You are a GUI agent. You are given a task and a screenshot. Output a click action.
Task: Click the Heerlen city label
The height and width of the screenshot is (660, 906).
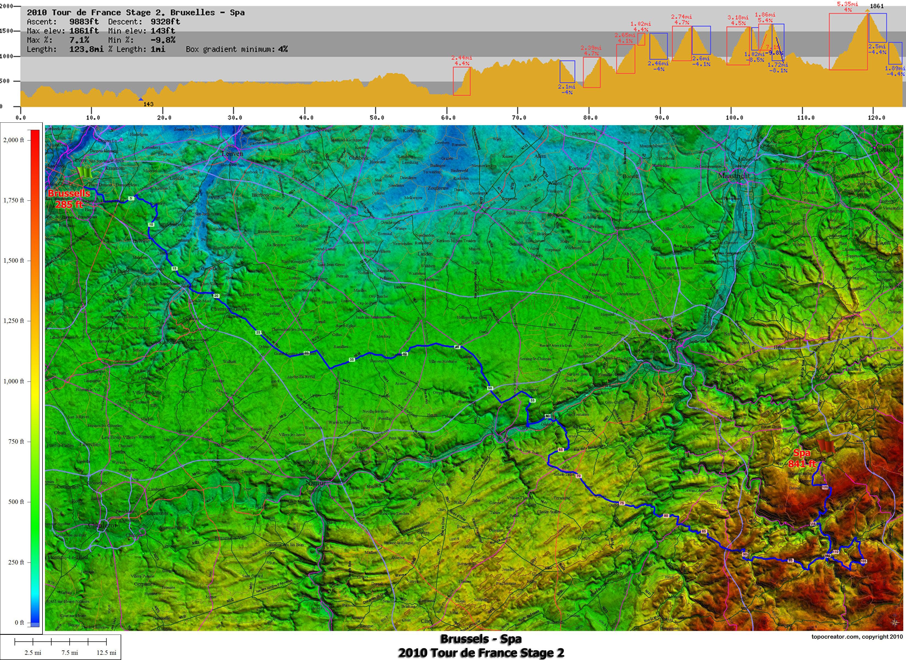point(884,149)
